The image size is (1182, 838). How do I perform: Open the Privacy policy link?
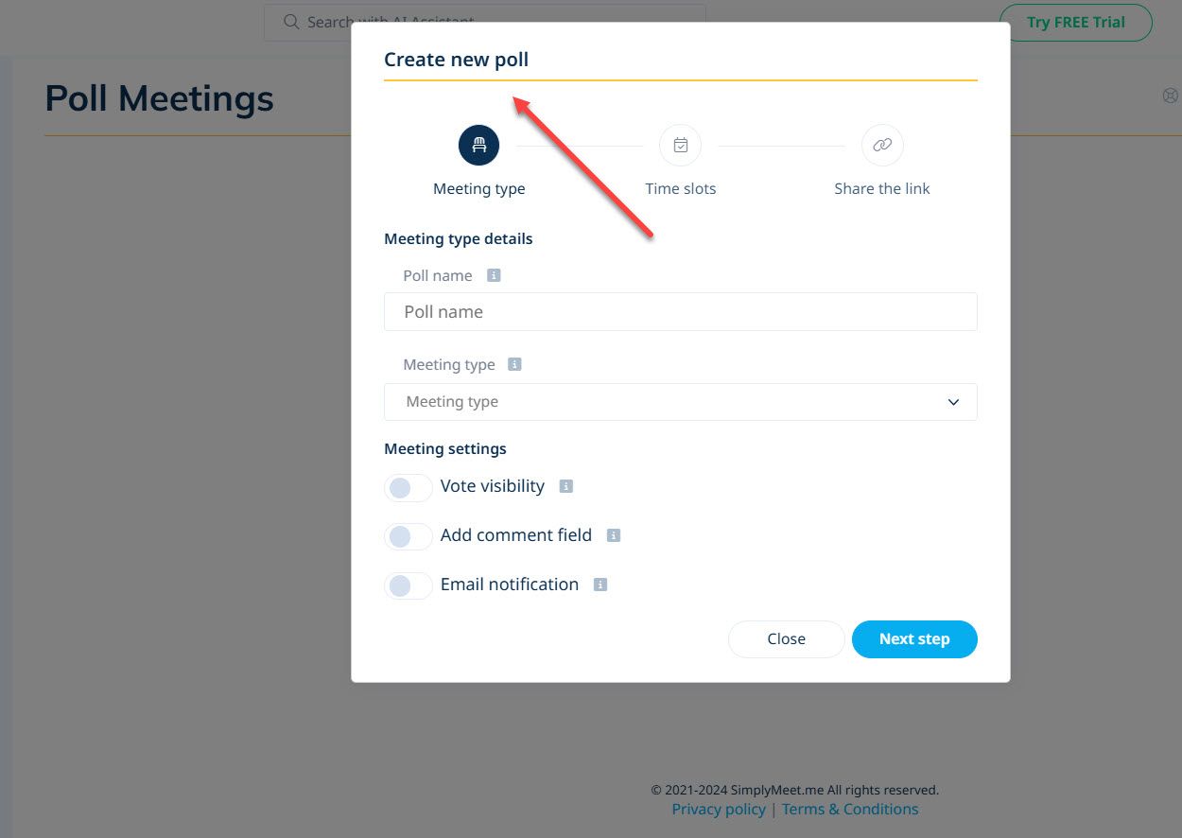click(718, 809)
